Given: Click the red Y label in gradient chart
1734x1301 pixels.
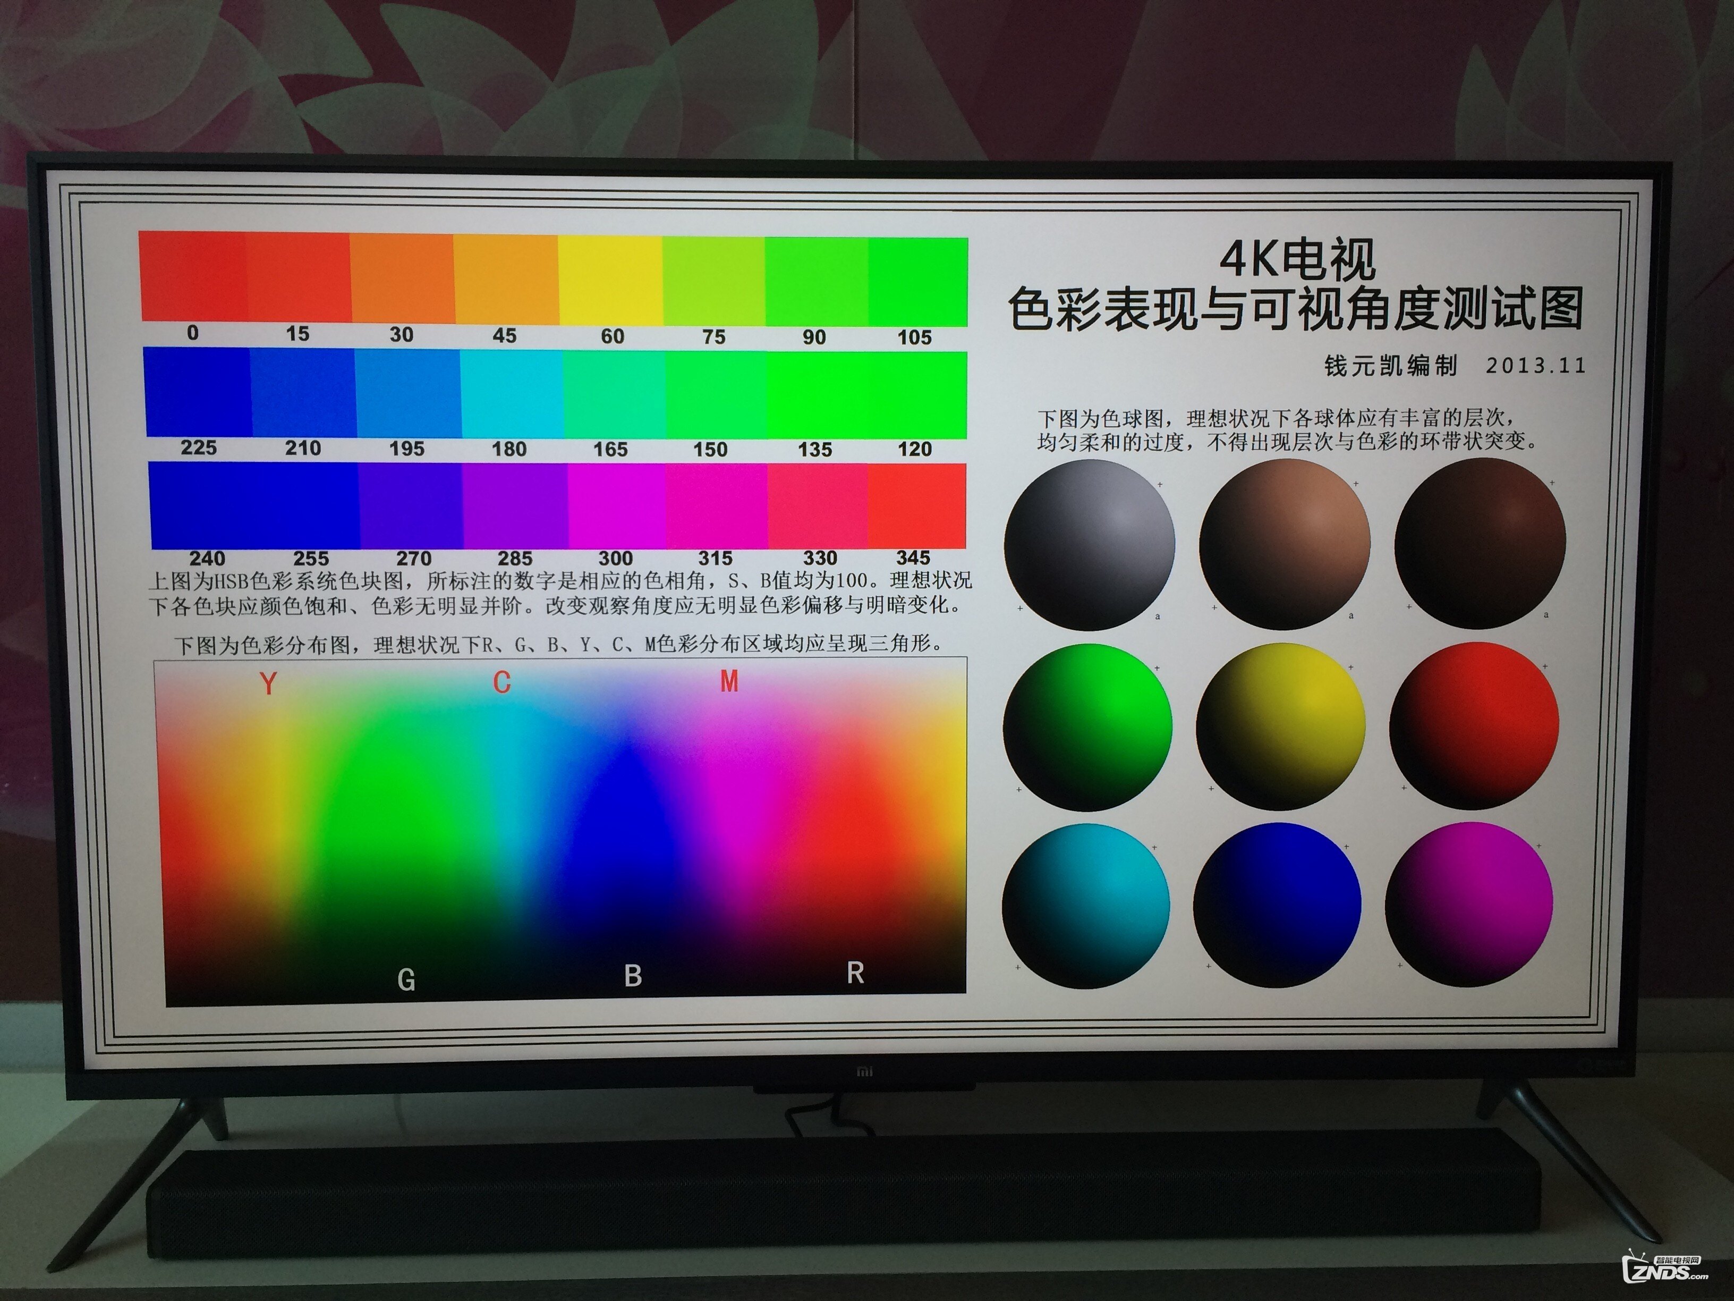Looking at the screenshot, I should point(268,684).
